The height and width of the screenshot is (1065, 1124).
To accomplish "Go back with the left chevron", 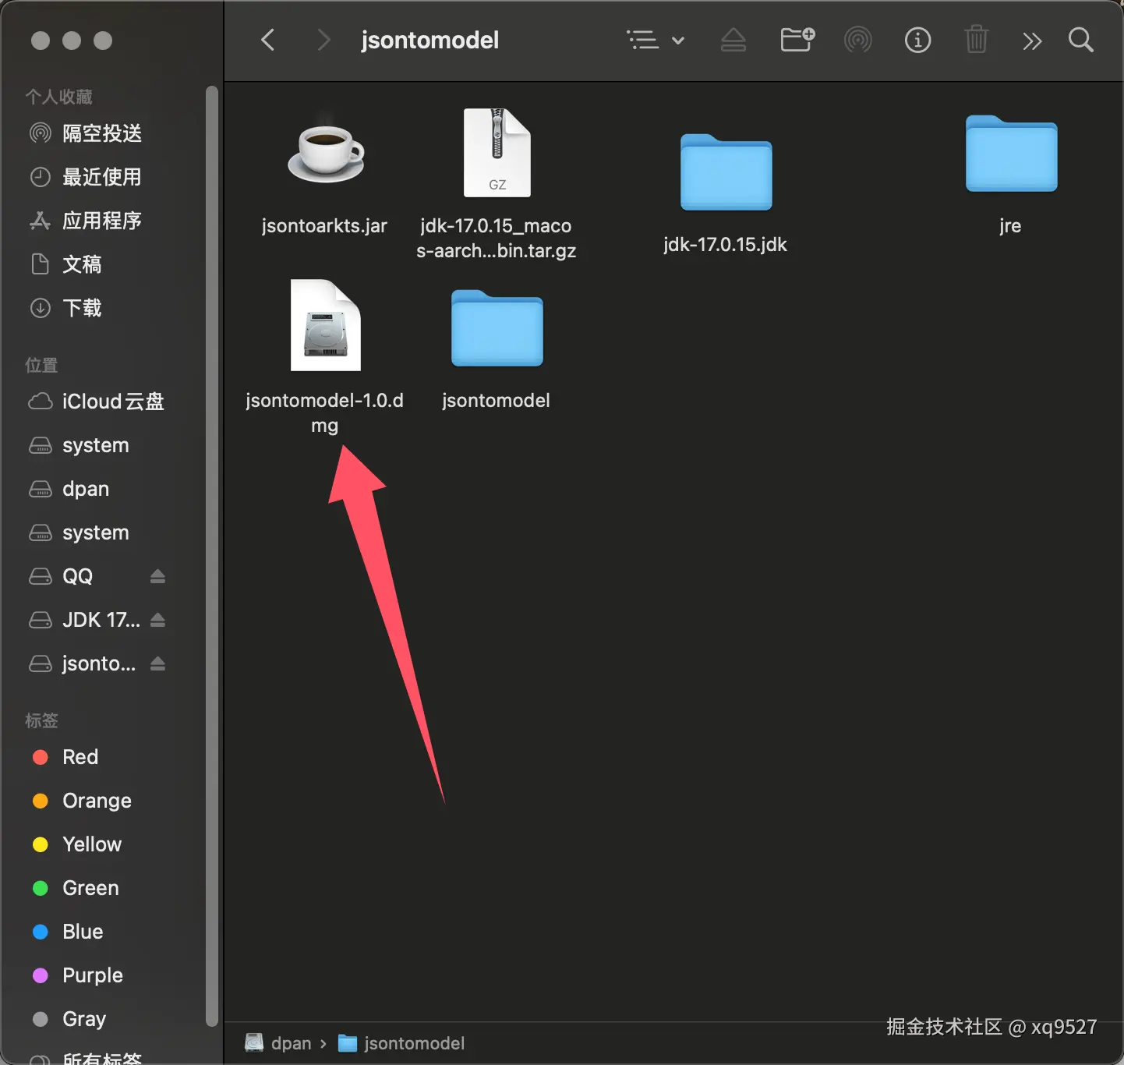I will (267, 40).
